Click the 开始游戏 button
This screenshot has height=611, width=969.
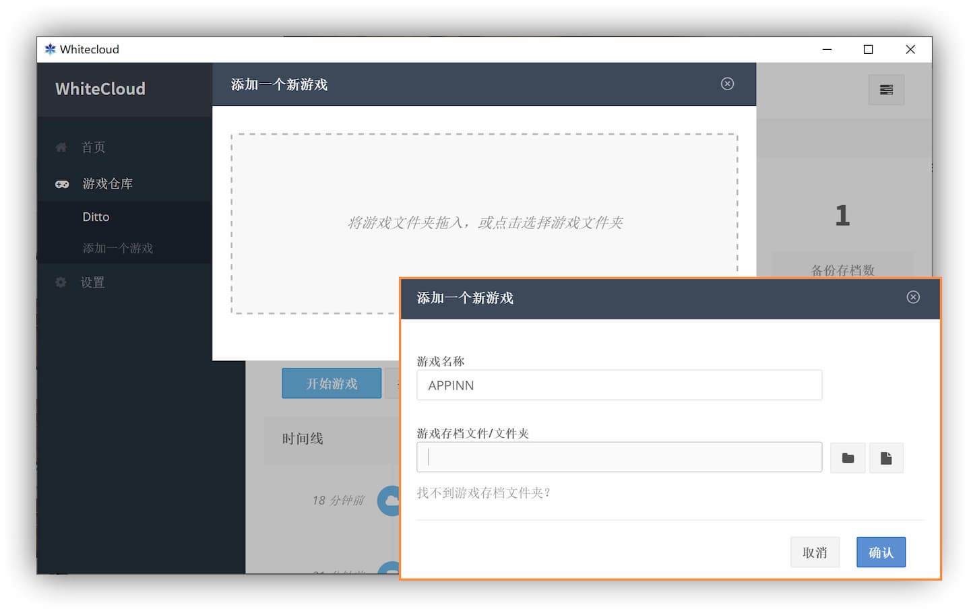(332, 383)
